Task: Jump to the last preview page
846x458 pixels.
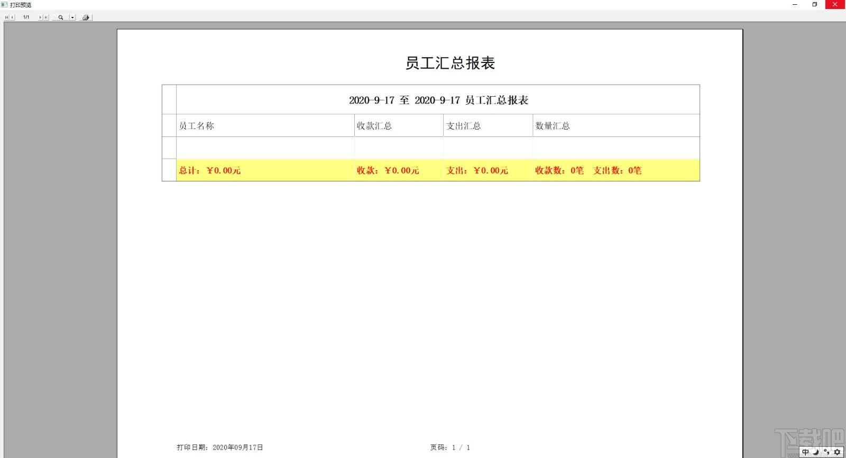Action: 46,17
